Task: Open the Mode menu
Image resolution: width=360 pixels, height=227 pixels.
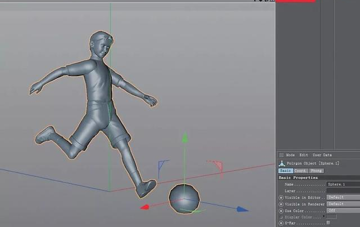Action: point(290,155)
